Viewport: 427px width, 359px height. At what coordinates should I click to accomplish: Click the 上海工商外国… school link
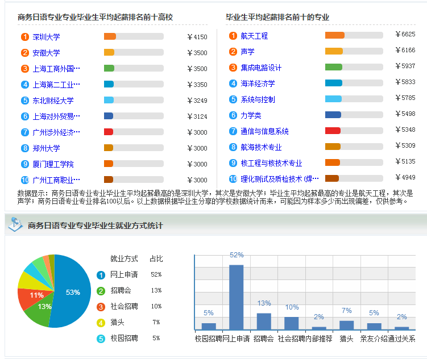pyautogui.click(x=56, y=69)
